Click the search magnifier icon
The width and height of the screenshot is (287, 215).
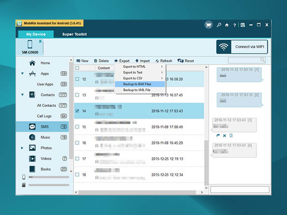[262, 60]
